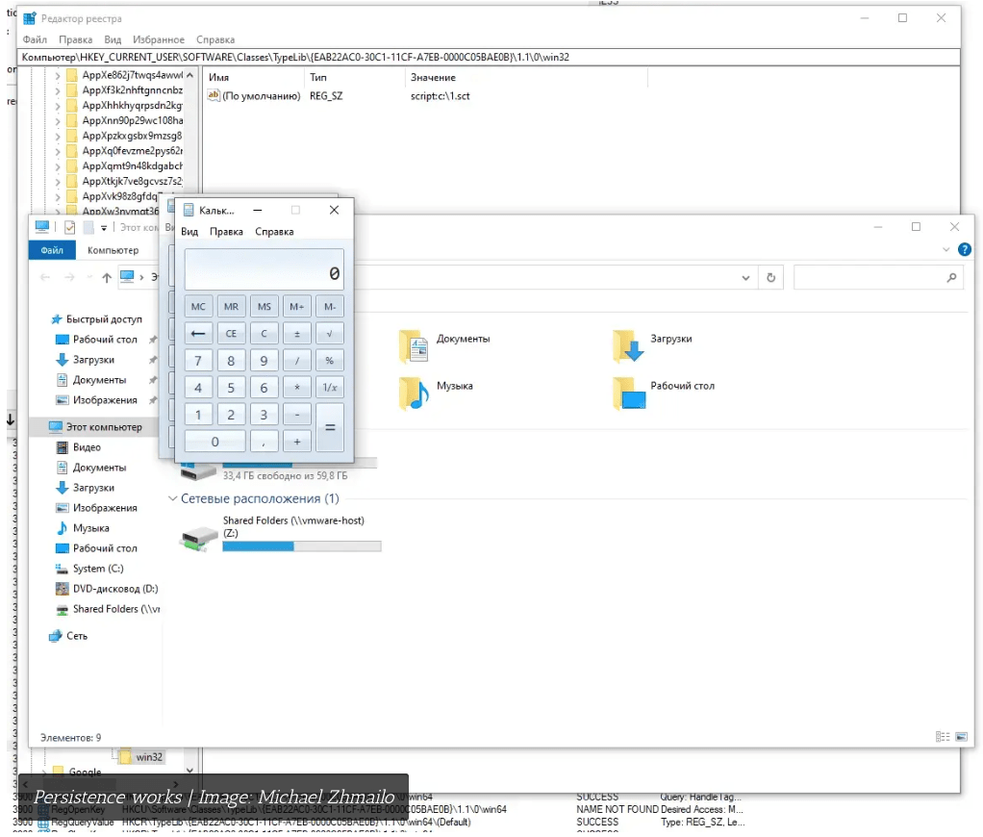This screenshot has height=837, width=983.
Task: Open the Правка menu in Calculator
Action: point(226,232)
